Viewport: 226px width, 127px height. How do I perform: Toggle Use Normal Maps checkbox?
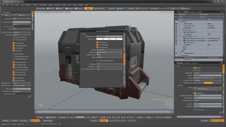coord(97,45)
